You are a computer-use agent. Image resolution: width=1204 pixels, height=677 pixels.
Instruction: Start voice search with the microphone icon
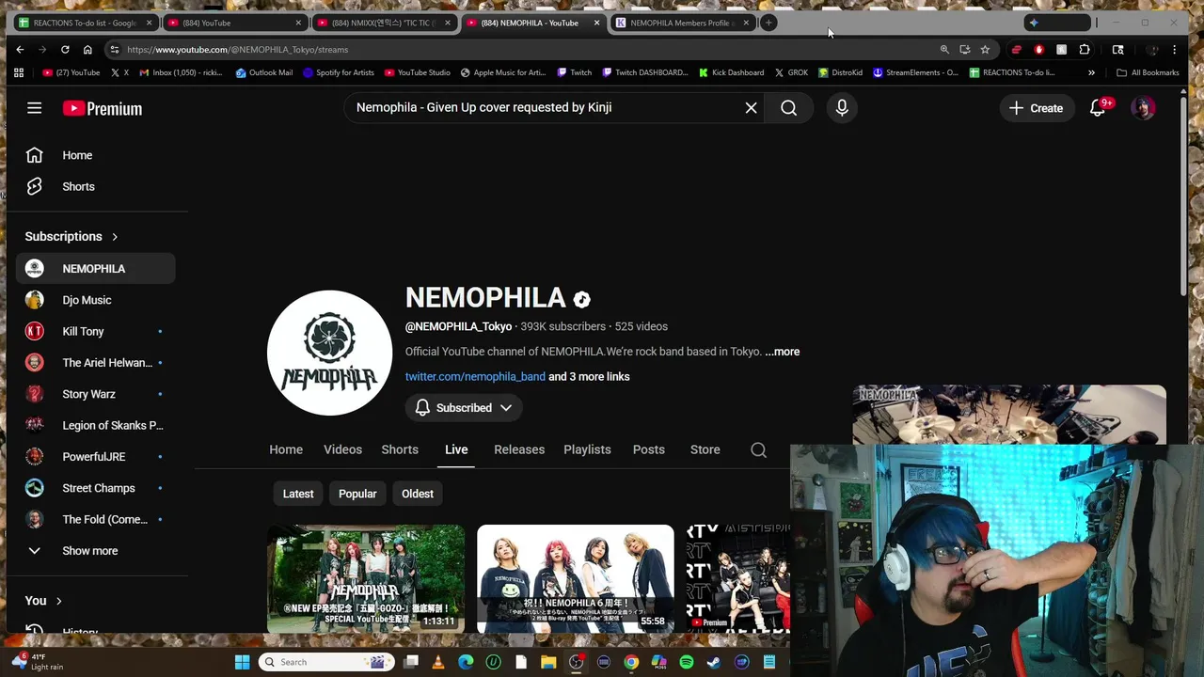(x=842, y=107)
